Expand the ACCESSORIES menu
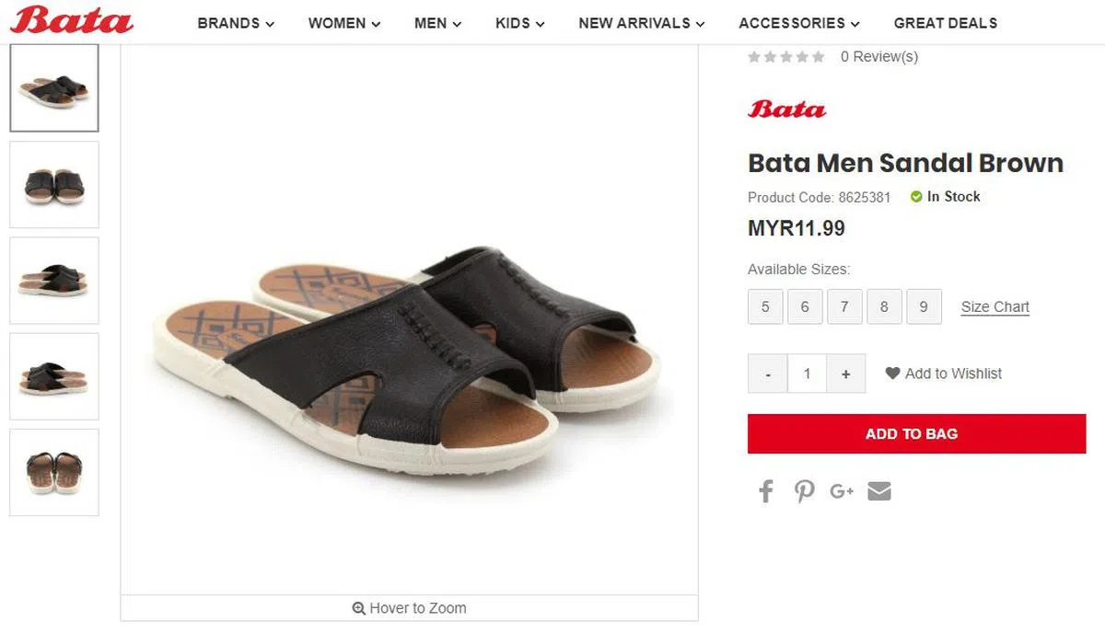This screenshot has height=633, width=1105. 798,23
